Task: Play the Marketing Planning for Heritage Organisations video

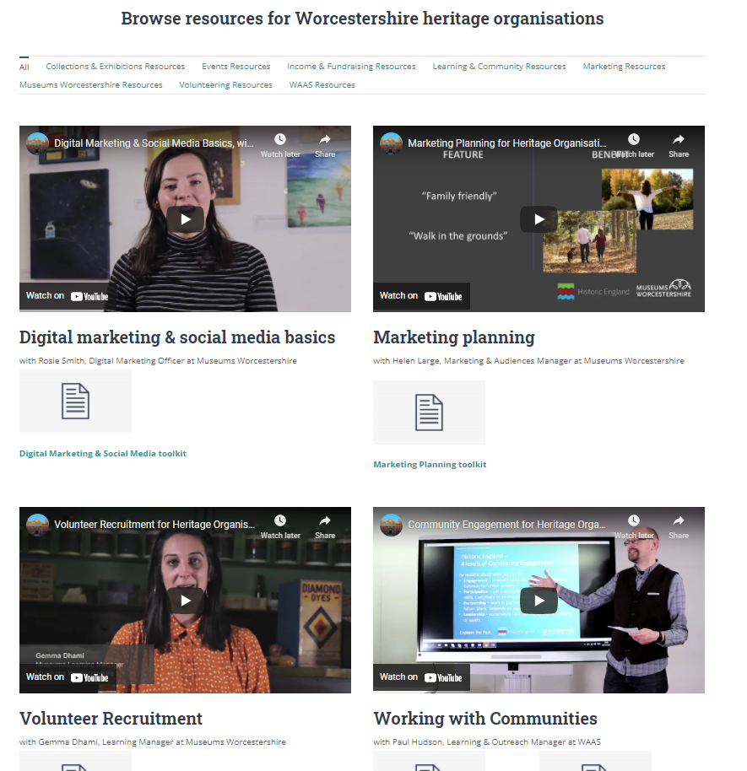Action: pyautogui.click(x=539, y=219)
